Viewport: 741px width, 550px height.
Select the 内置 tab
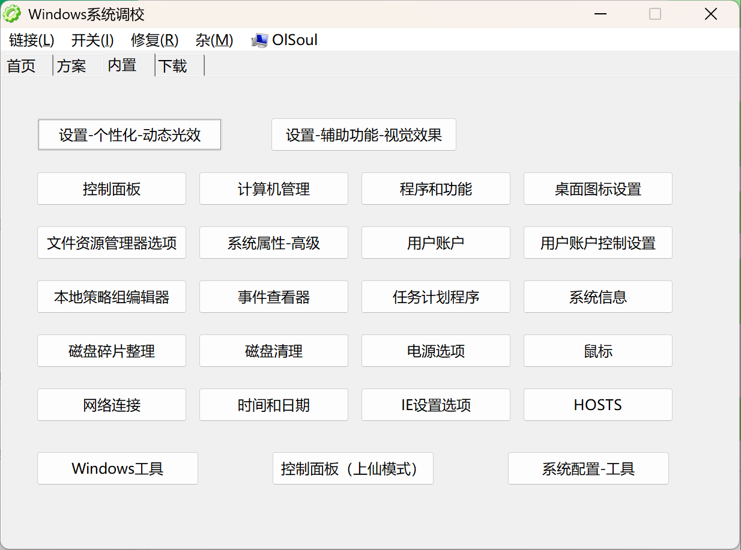pos(129,64)
